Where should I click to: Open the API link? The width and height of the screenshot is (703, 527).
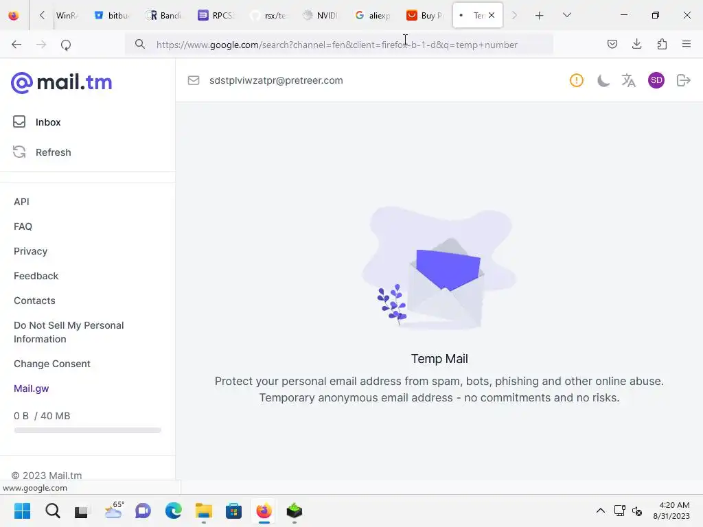point(21,202)
